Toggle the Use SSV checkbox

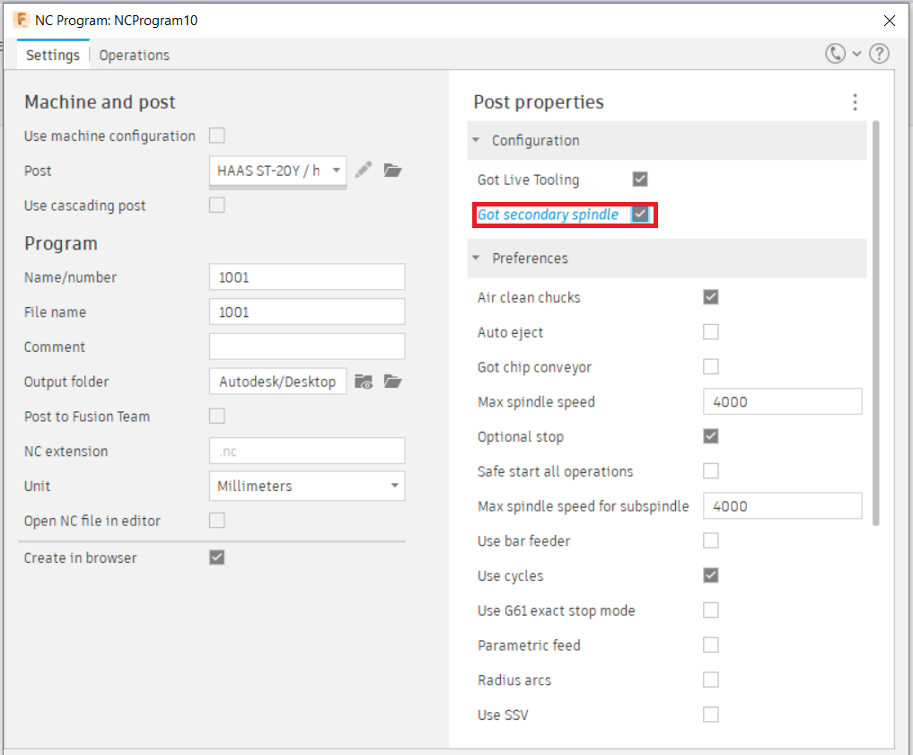coord(711,714)
